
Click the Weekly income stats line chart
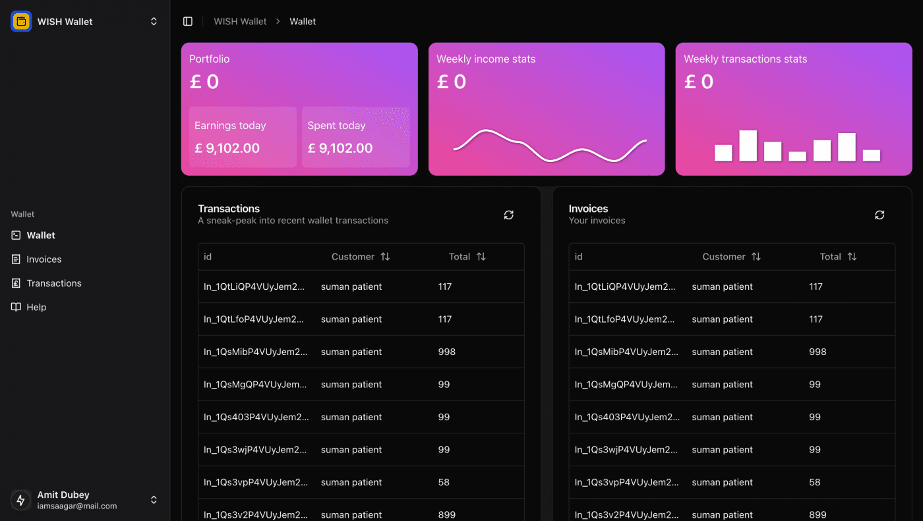pos(549,146)
